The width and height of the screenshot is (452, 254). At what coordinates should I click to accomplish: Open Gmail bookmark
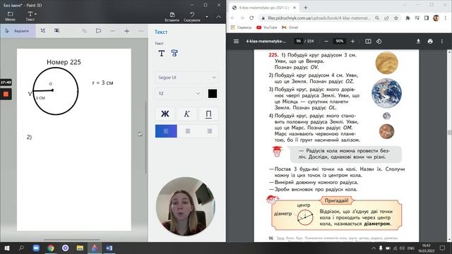tap(290, 28)
